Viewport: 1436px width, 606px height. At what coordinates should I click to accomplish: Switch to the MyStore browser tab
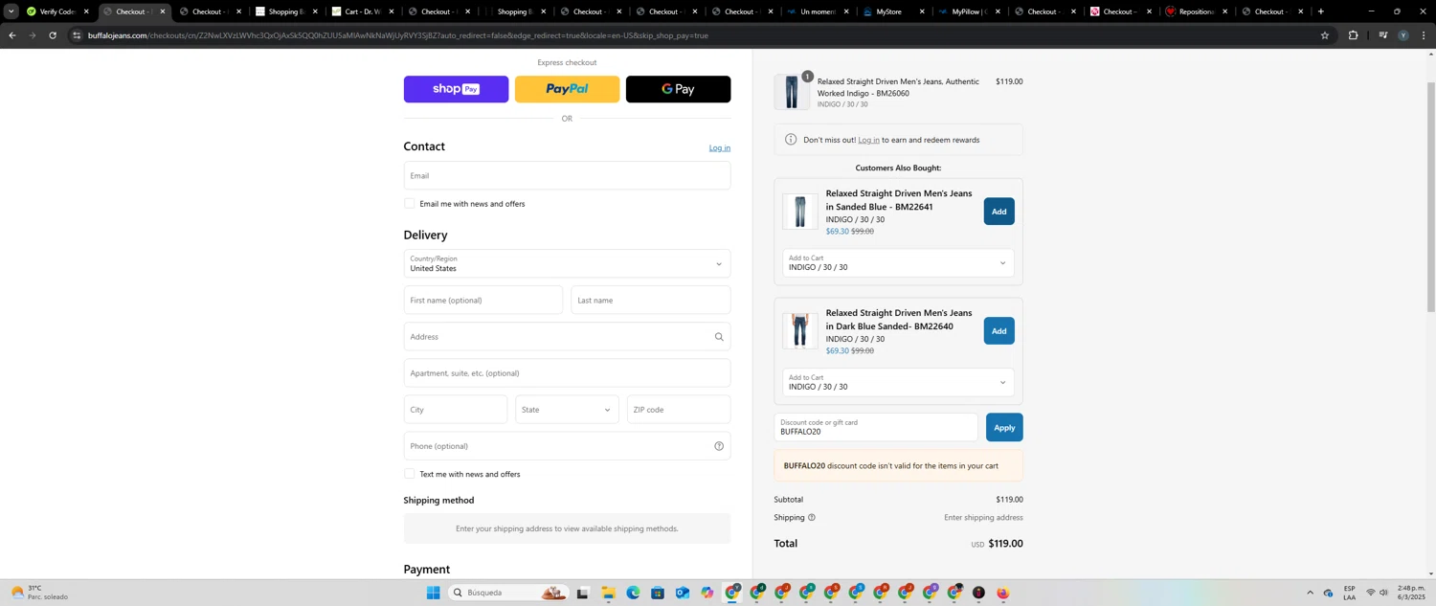coord(893,11)
